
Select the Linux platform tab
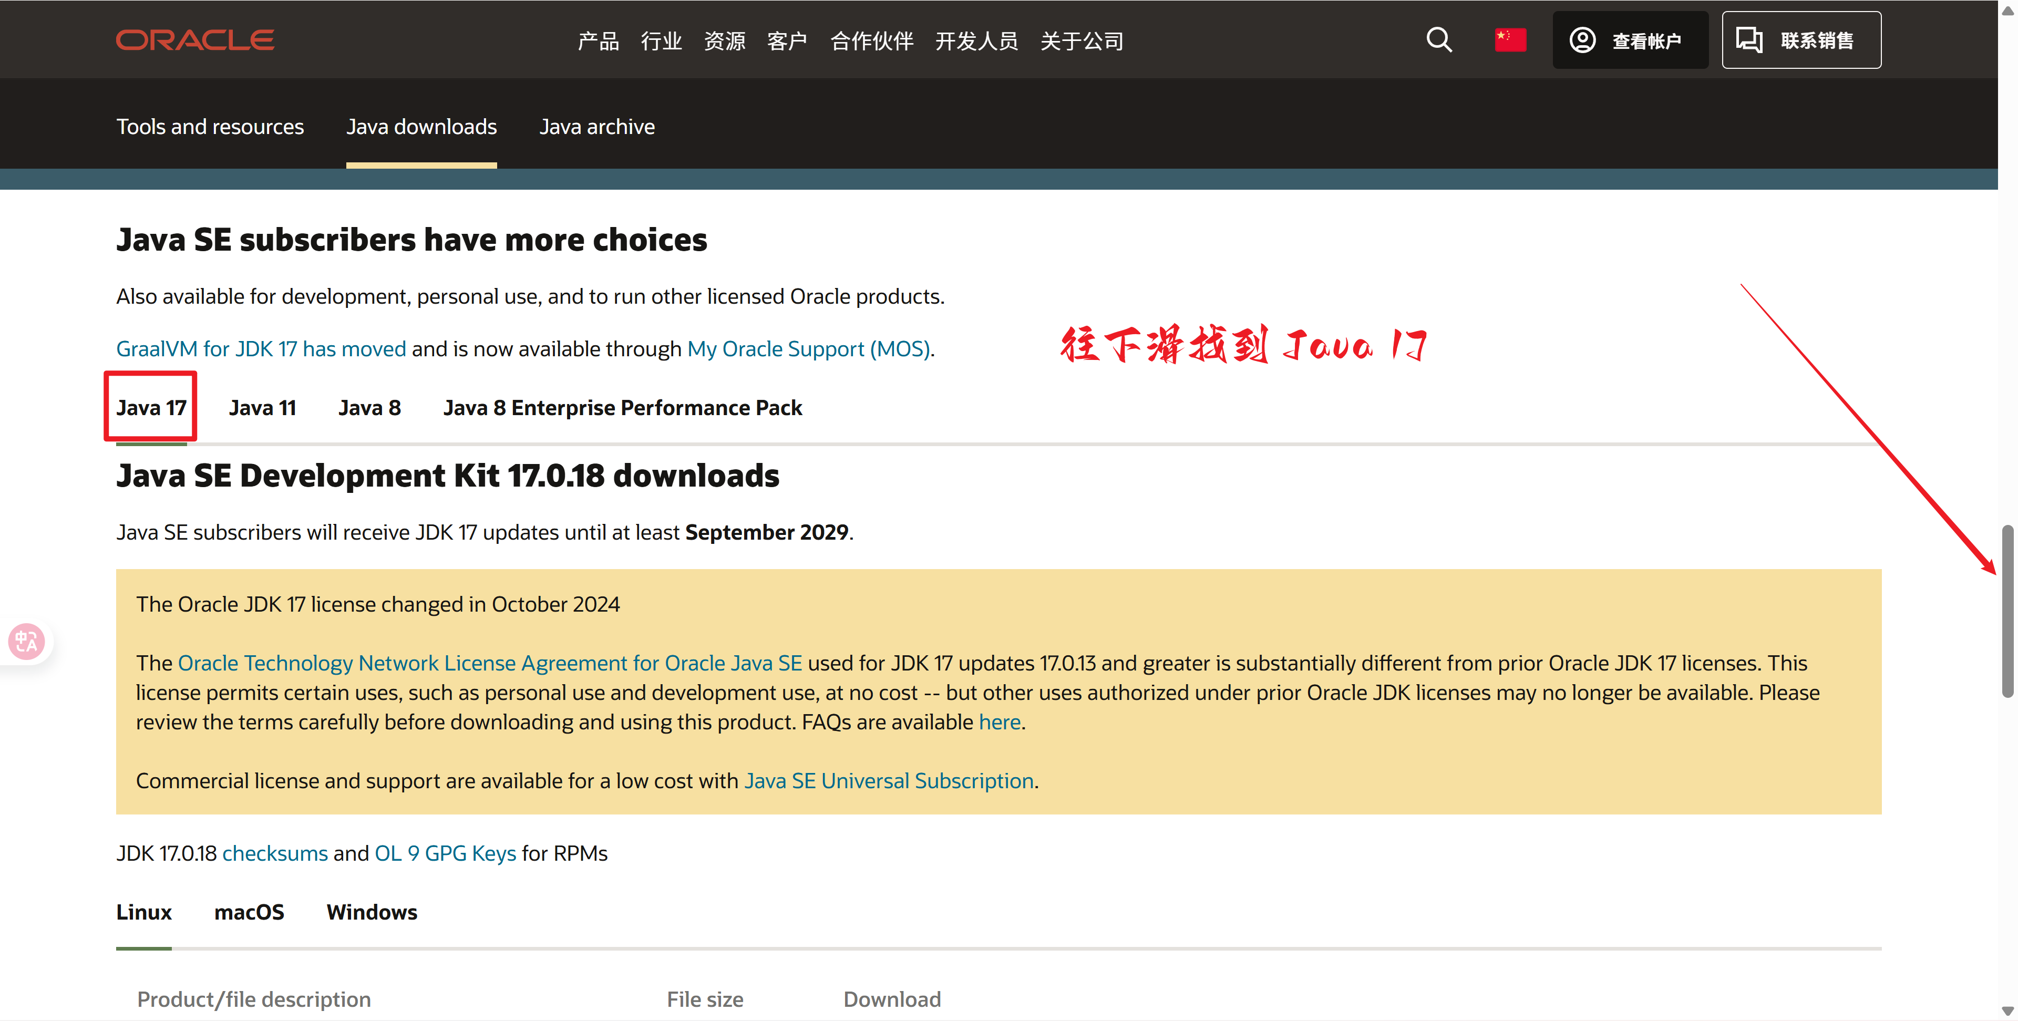coord(144,912)
